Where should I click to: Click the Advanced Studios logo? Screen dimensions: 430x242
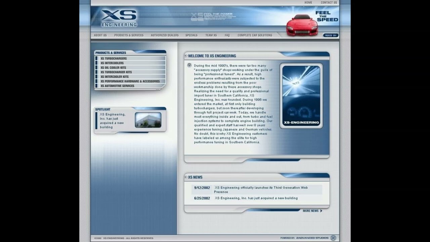(333, 238)
